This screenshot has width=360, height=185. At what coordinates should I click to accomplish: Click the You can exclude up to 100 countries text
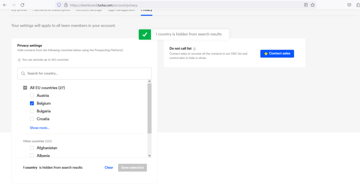[45, 59]
